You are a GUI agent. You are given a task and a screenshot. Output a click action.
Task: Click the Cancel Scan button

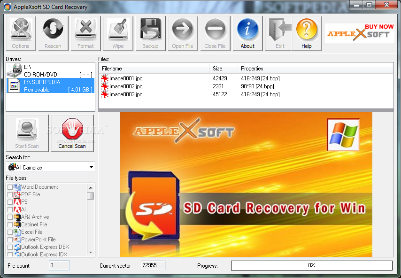(x=72, y=133)
